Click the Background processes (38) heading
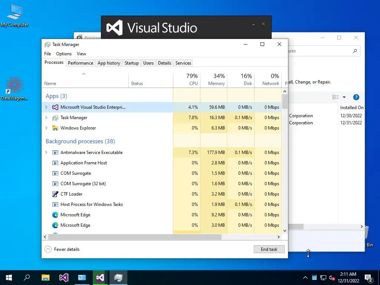 [80, 141]
